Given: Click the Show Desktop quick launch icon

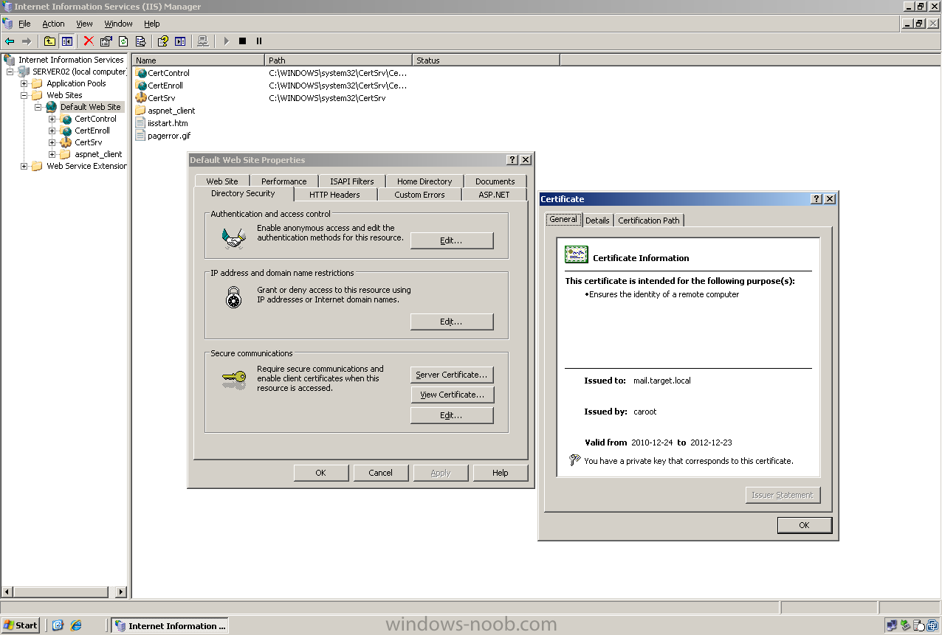Looking at the screenshot, I should pyautogui.click(x=58, y=625).
